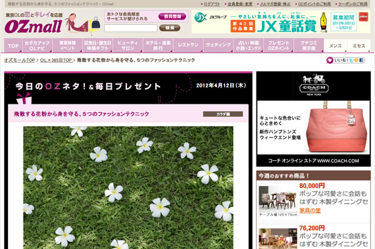The height and width of the screenshot is (249, 375).
Task: Click the キュートな色合いに心ときめく ad text
Action: (x=280, y=121)
